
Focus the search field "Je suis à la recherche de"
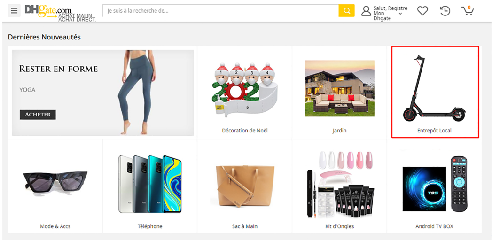[220, 11]
